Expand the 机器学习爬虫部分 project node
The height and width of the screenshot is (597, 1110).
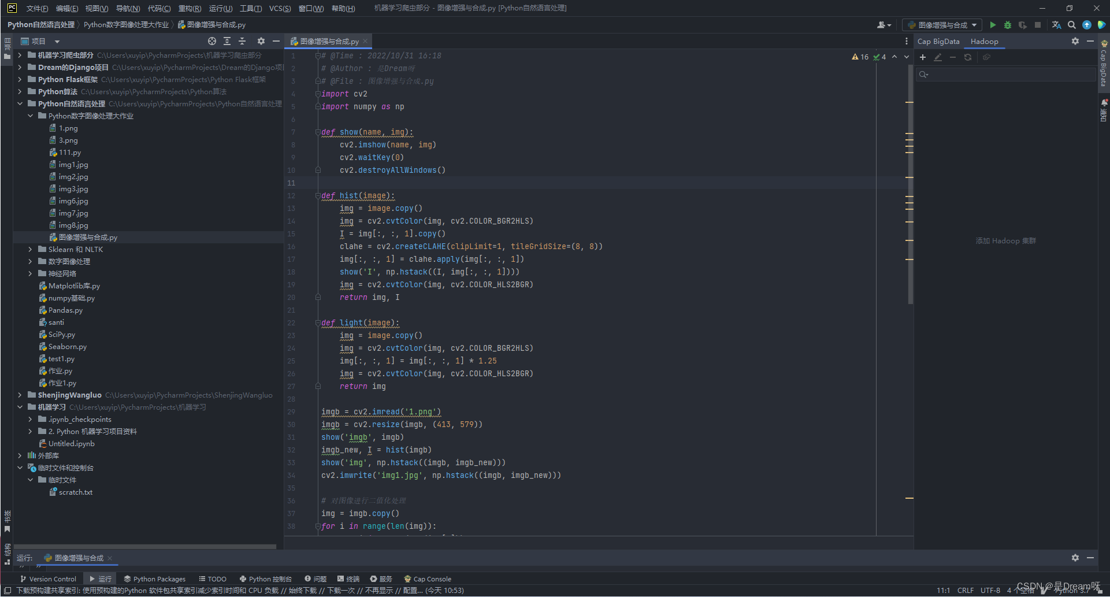click(20, 55)
